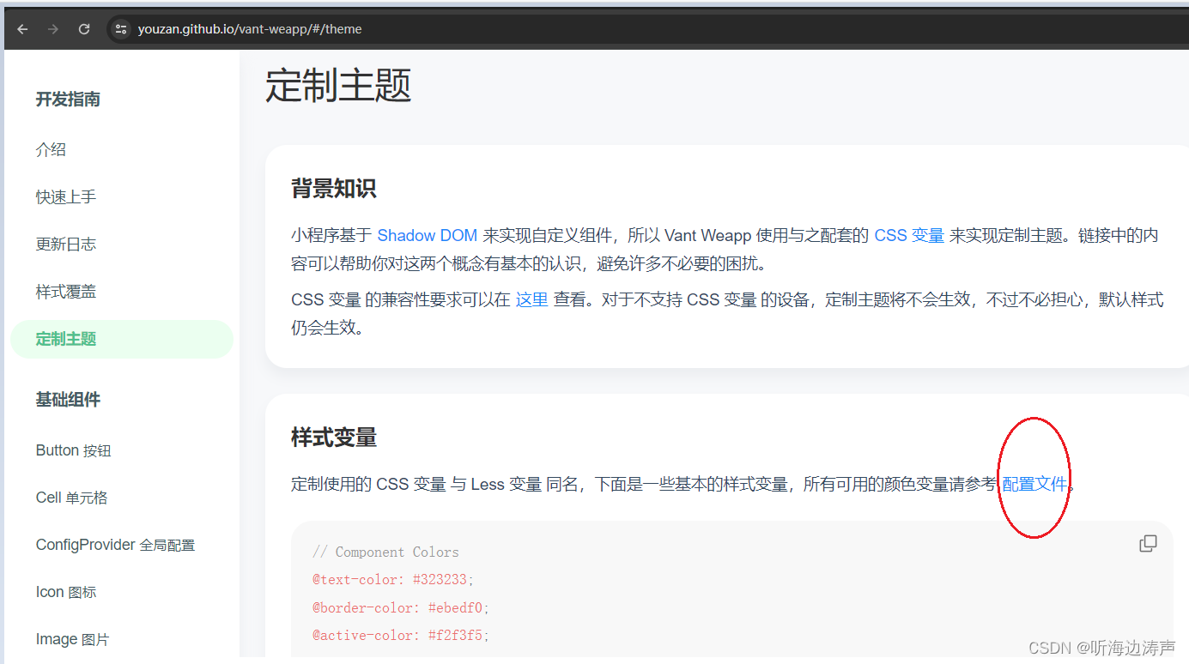The width and height of the screenshot is (1189, 664).
Task: Open site information icon in address bar
Action: click(x=121, y=29)
